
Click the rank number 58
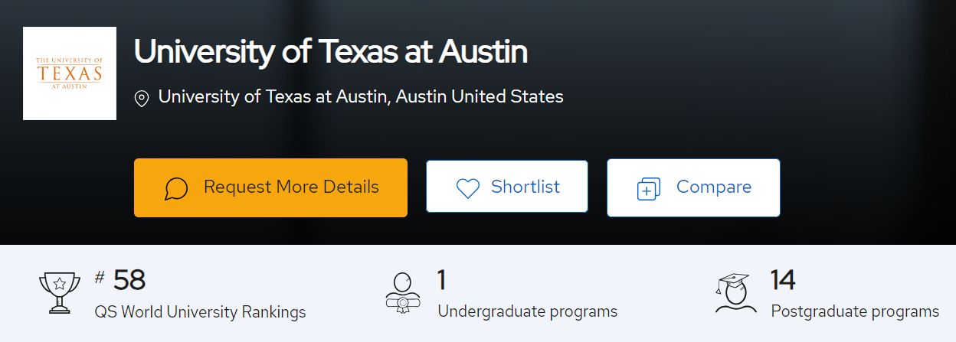129,281
